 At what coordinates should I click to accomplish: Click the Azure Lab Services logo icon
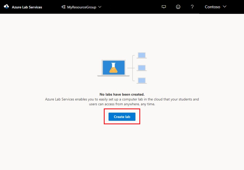[x=7, y=6]
